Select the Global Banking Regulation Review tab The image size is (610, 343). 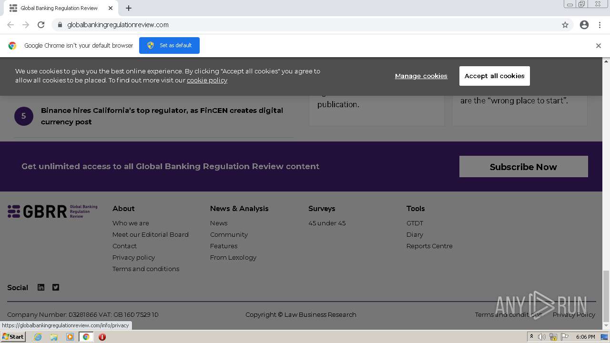pos(59,8)
